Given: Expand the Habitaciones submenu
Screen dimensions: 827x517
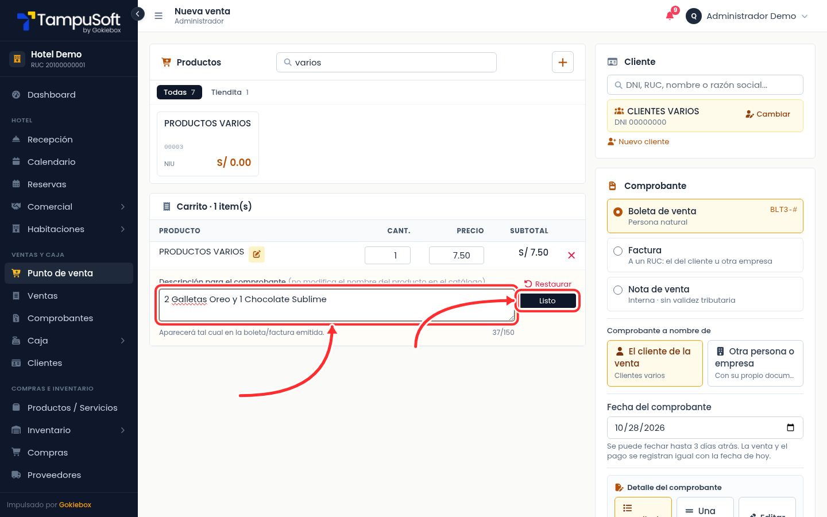Looking at the screenshot, I should point(69,229).
